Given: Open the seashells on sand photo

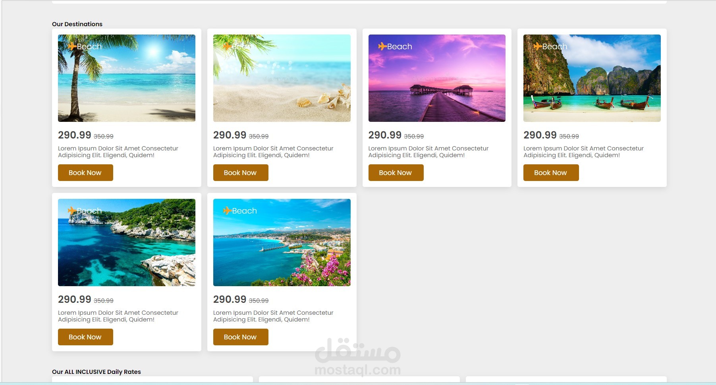Looking at the screenshot, I should tap(282, 78).
